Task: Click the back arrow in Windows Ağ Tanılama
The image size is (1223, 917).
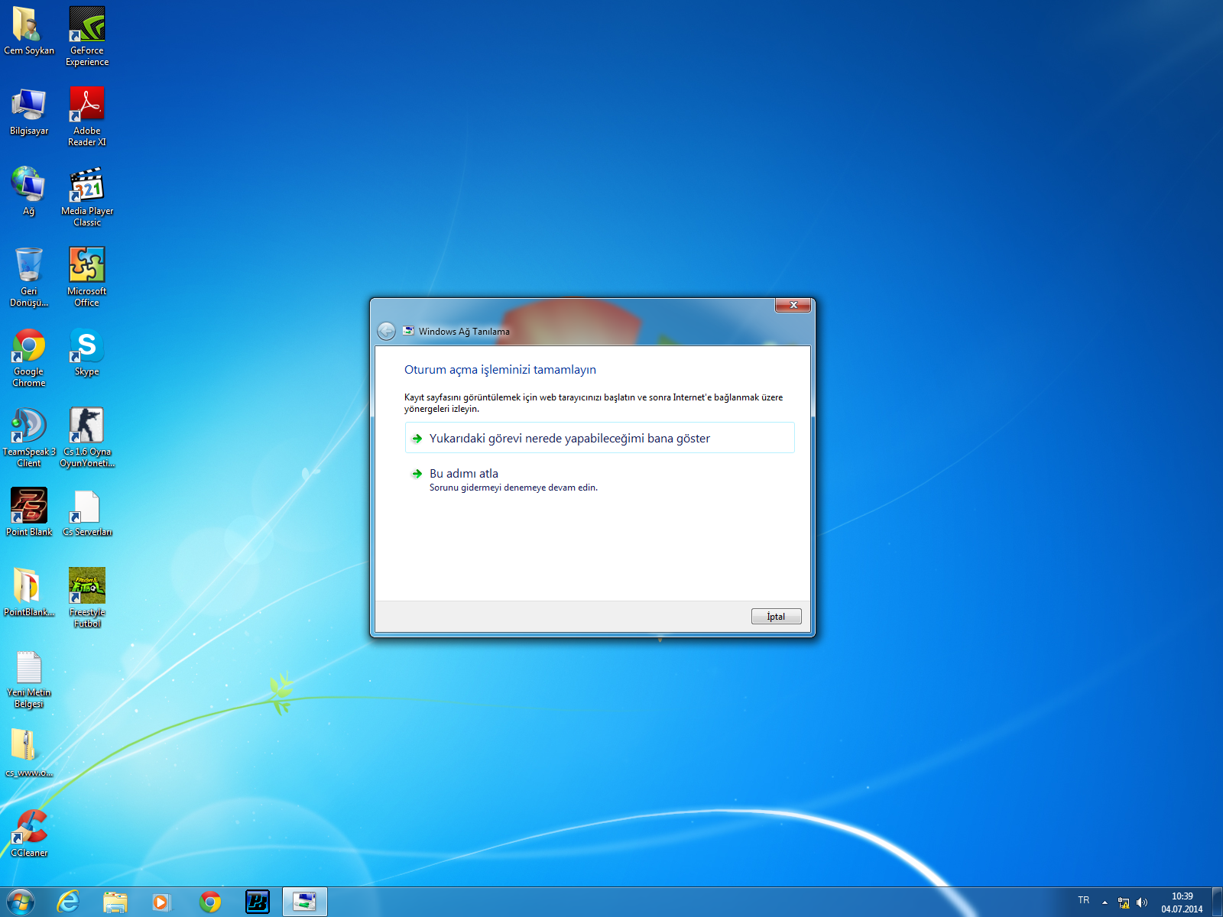Action: coord(387,331)
